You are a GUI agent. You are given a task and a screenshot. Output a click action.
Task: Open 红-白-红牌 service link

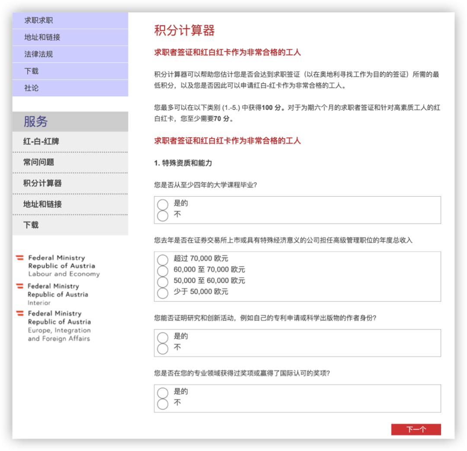coord(70,141)
